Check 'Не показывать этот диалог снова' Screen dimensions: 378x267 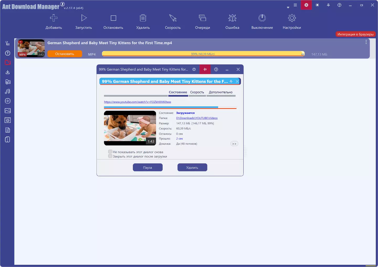click(x=110, y=152)
